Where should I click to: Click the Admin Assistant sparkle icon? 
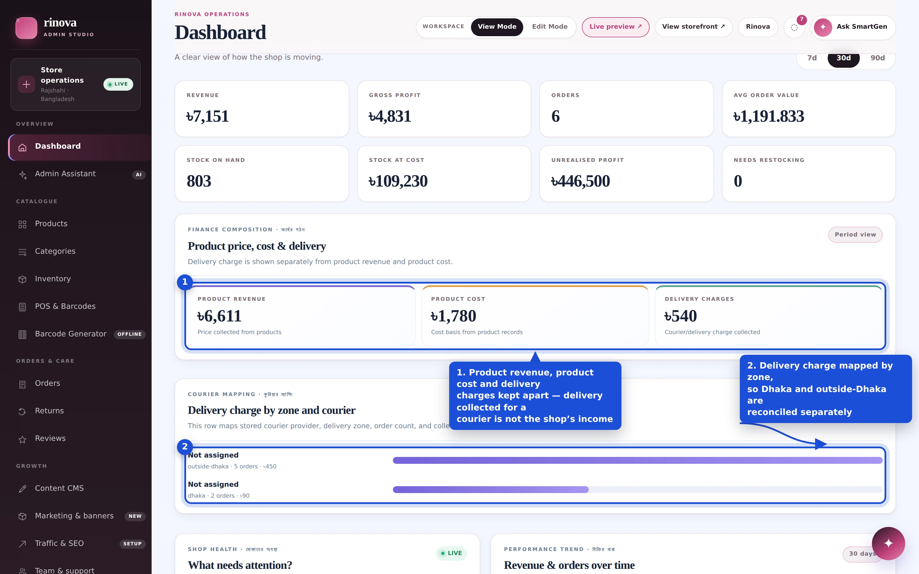[x=22, y=174]
